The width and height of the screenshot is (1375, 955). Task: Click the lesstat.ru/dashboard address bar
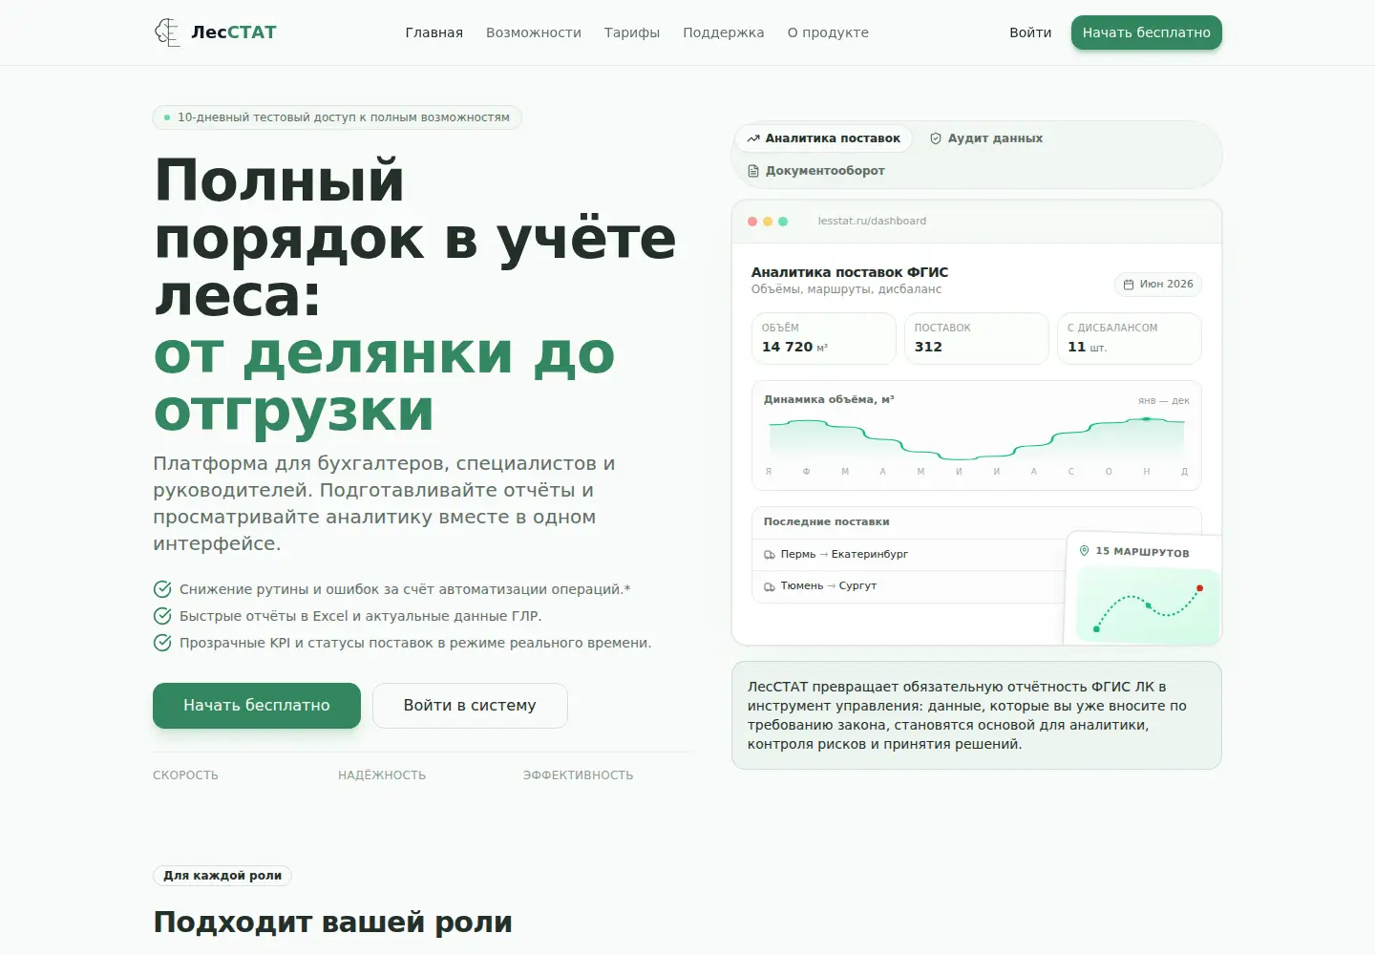click(x=872, y=222)
